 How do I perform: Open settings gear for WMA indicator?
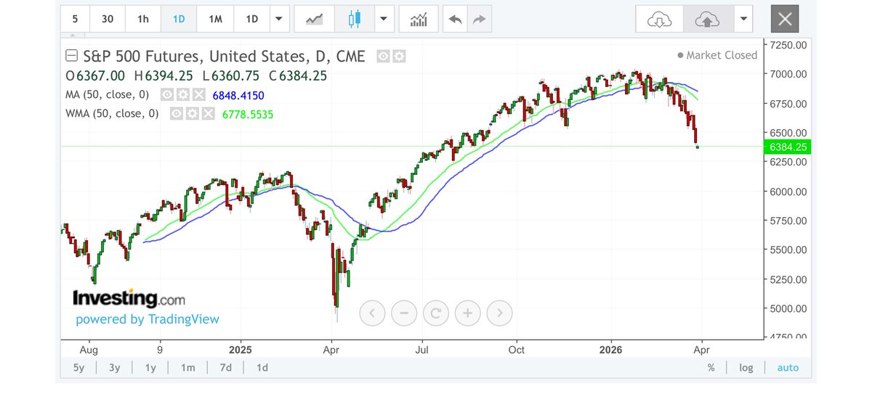192,114
